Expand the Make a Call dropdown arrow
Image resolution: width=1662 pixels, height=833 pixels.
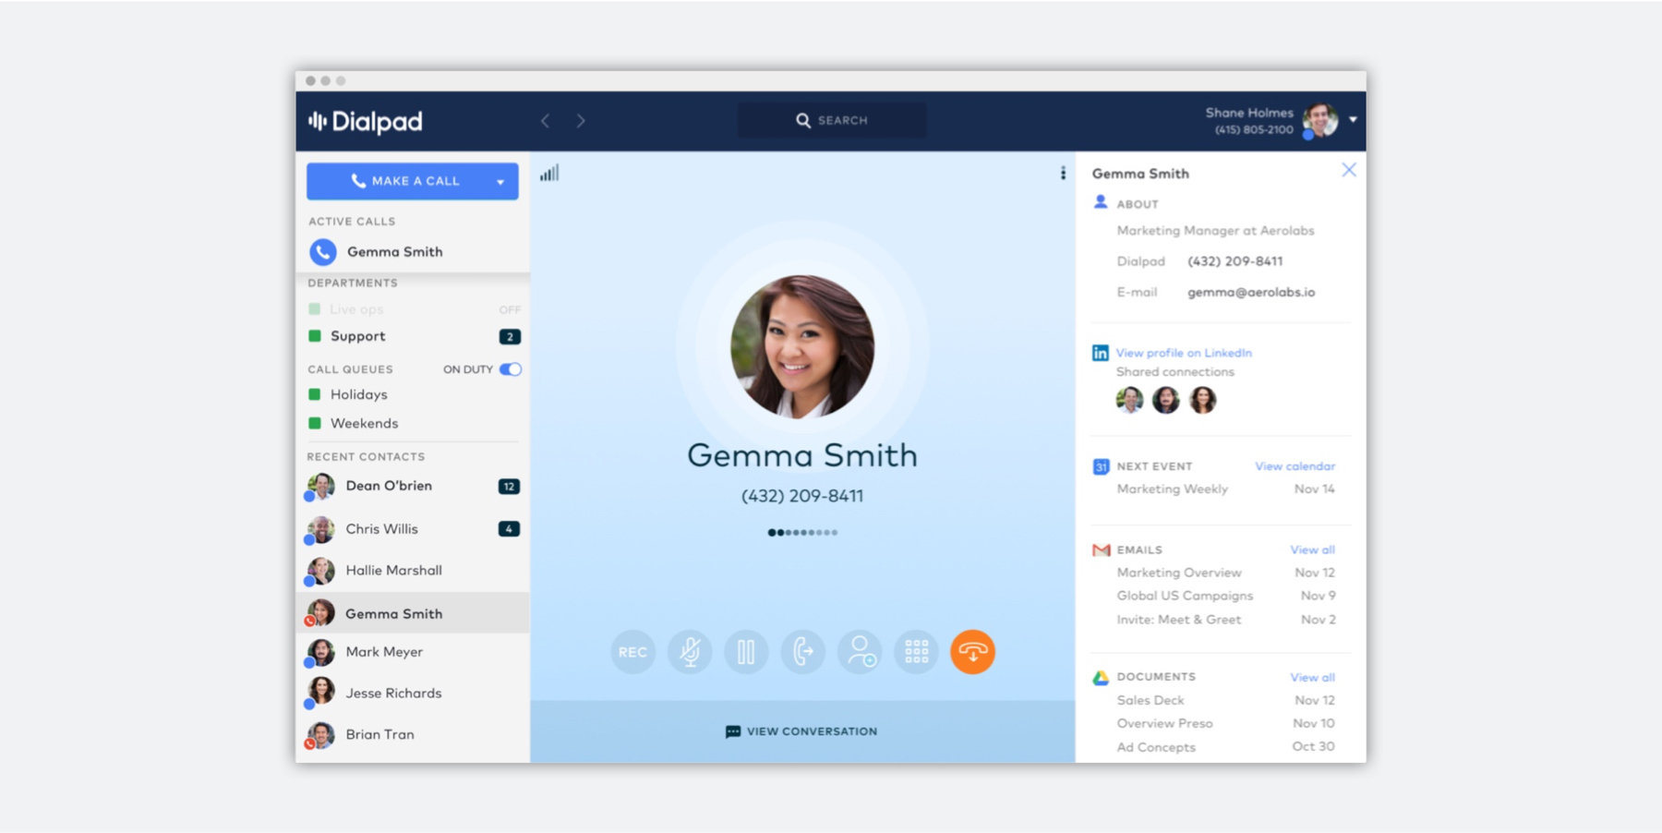[x=500, y=180]
